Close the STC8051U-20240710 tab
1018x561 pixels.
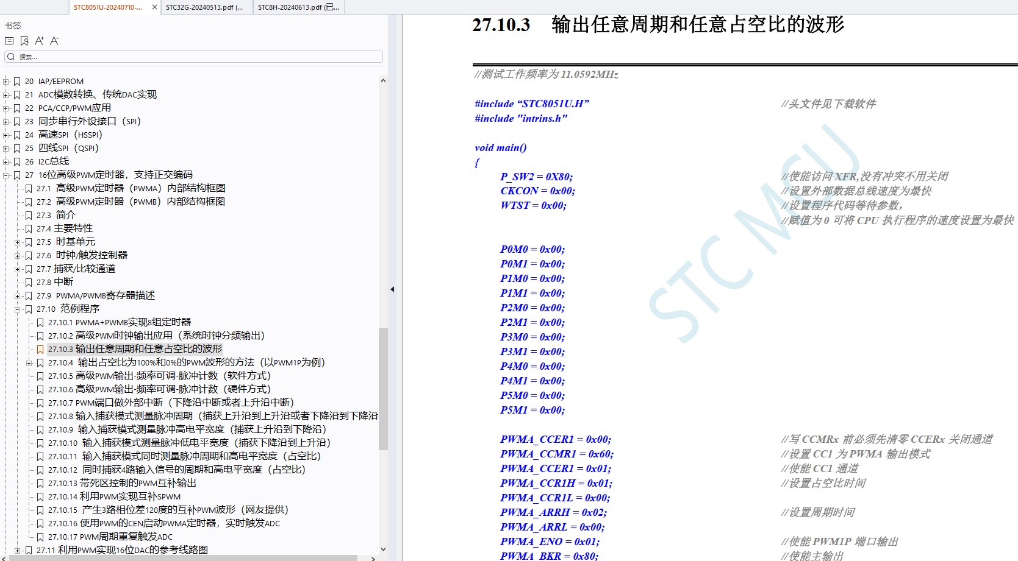coord(154,7)
